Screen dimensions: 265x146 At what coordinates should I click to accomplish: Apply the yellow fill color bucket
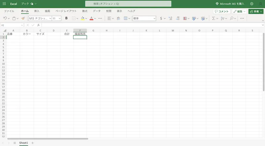pos(82,18)
